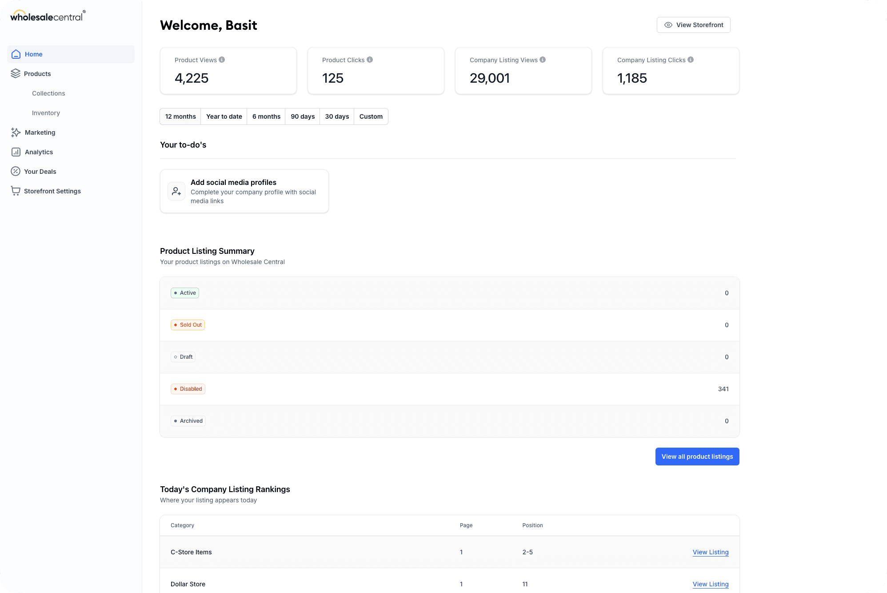
Task: Select the 12 months time range
Action: [180, 116]
